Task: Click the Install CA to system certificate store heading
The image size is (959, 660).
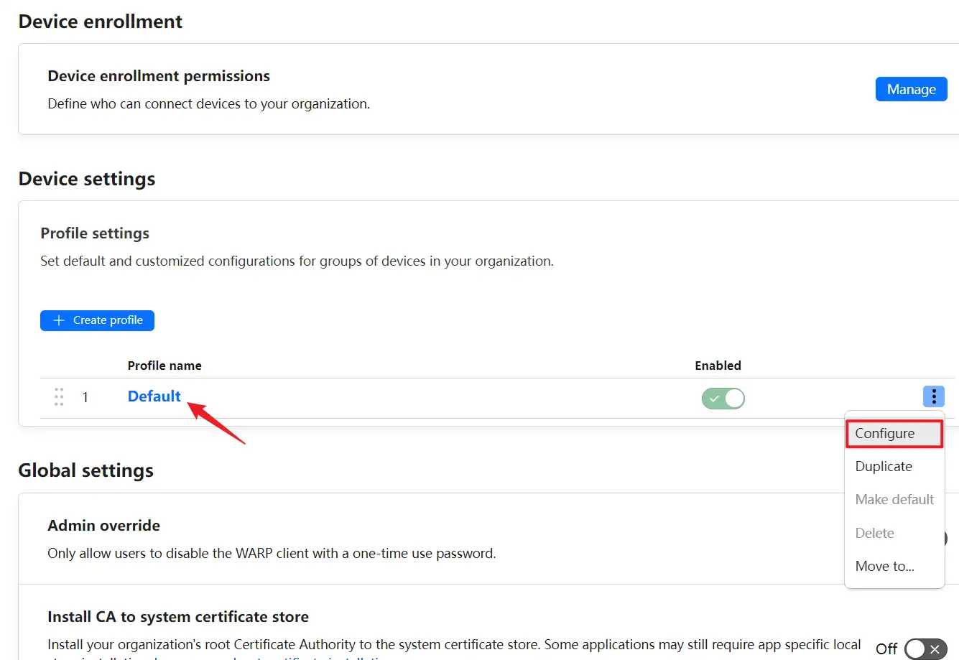Action: pyautogui.click(x=178, y=617)
